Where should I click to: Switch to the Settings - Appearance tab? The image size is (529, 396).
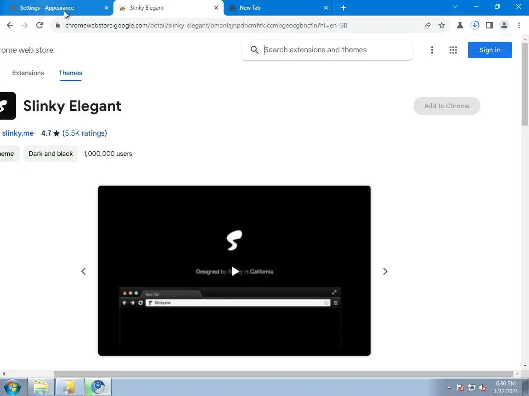point(47,8)
